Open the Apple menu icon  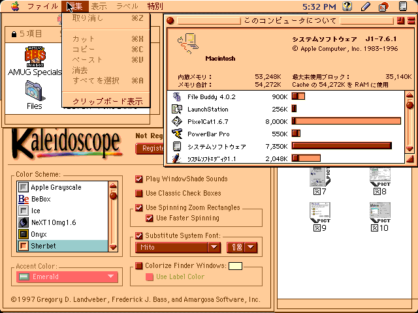15,6
